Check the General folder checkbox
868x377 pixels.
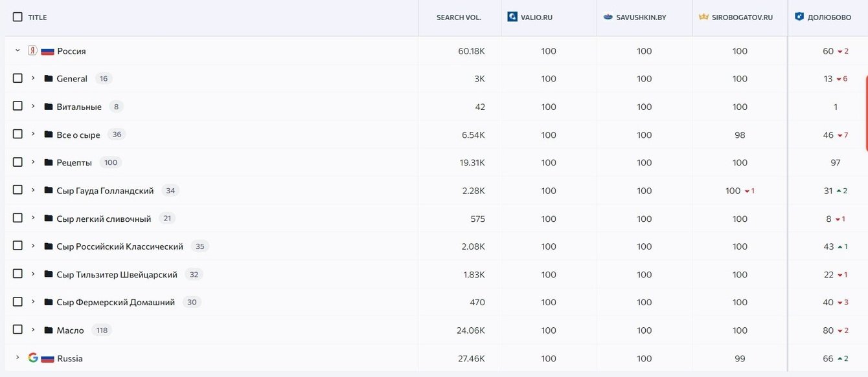click(x=17, y=78)
